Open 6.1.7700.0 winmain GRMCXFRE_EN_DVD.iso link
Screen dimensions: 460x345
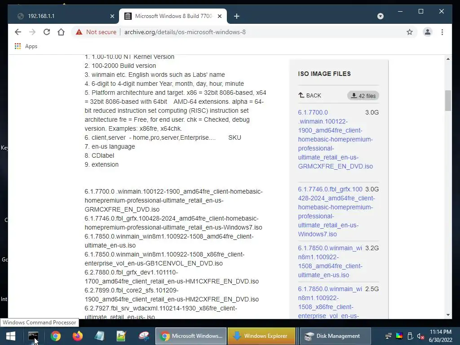[x=335, y=139]
